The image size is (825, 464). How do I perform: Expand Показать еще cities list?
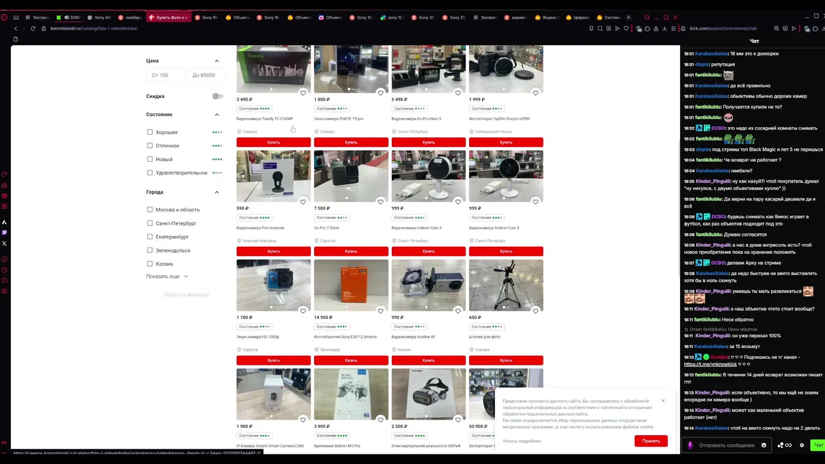click(167, 276)
